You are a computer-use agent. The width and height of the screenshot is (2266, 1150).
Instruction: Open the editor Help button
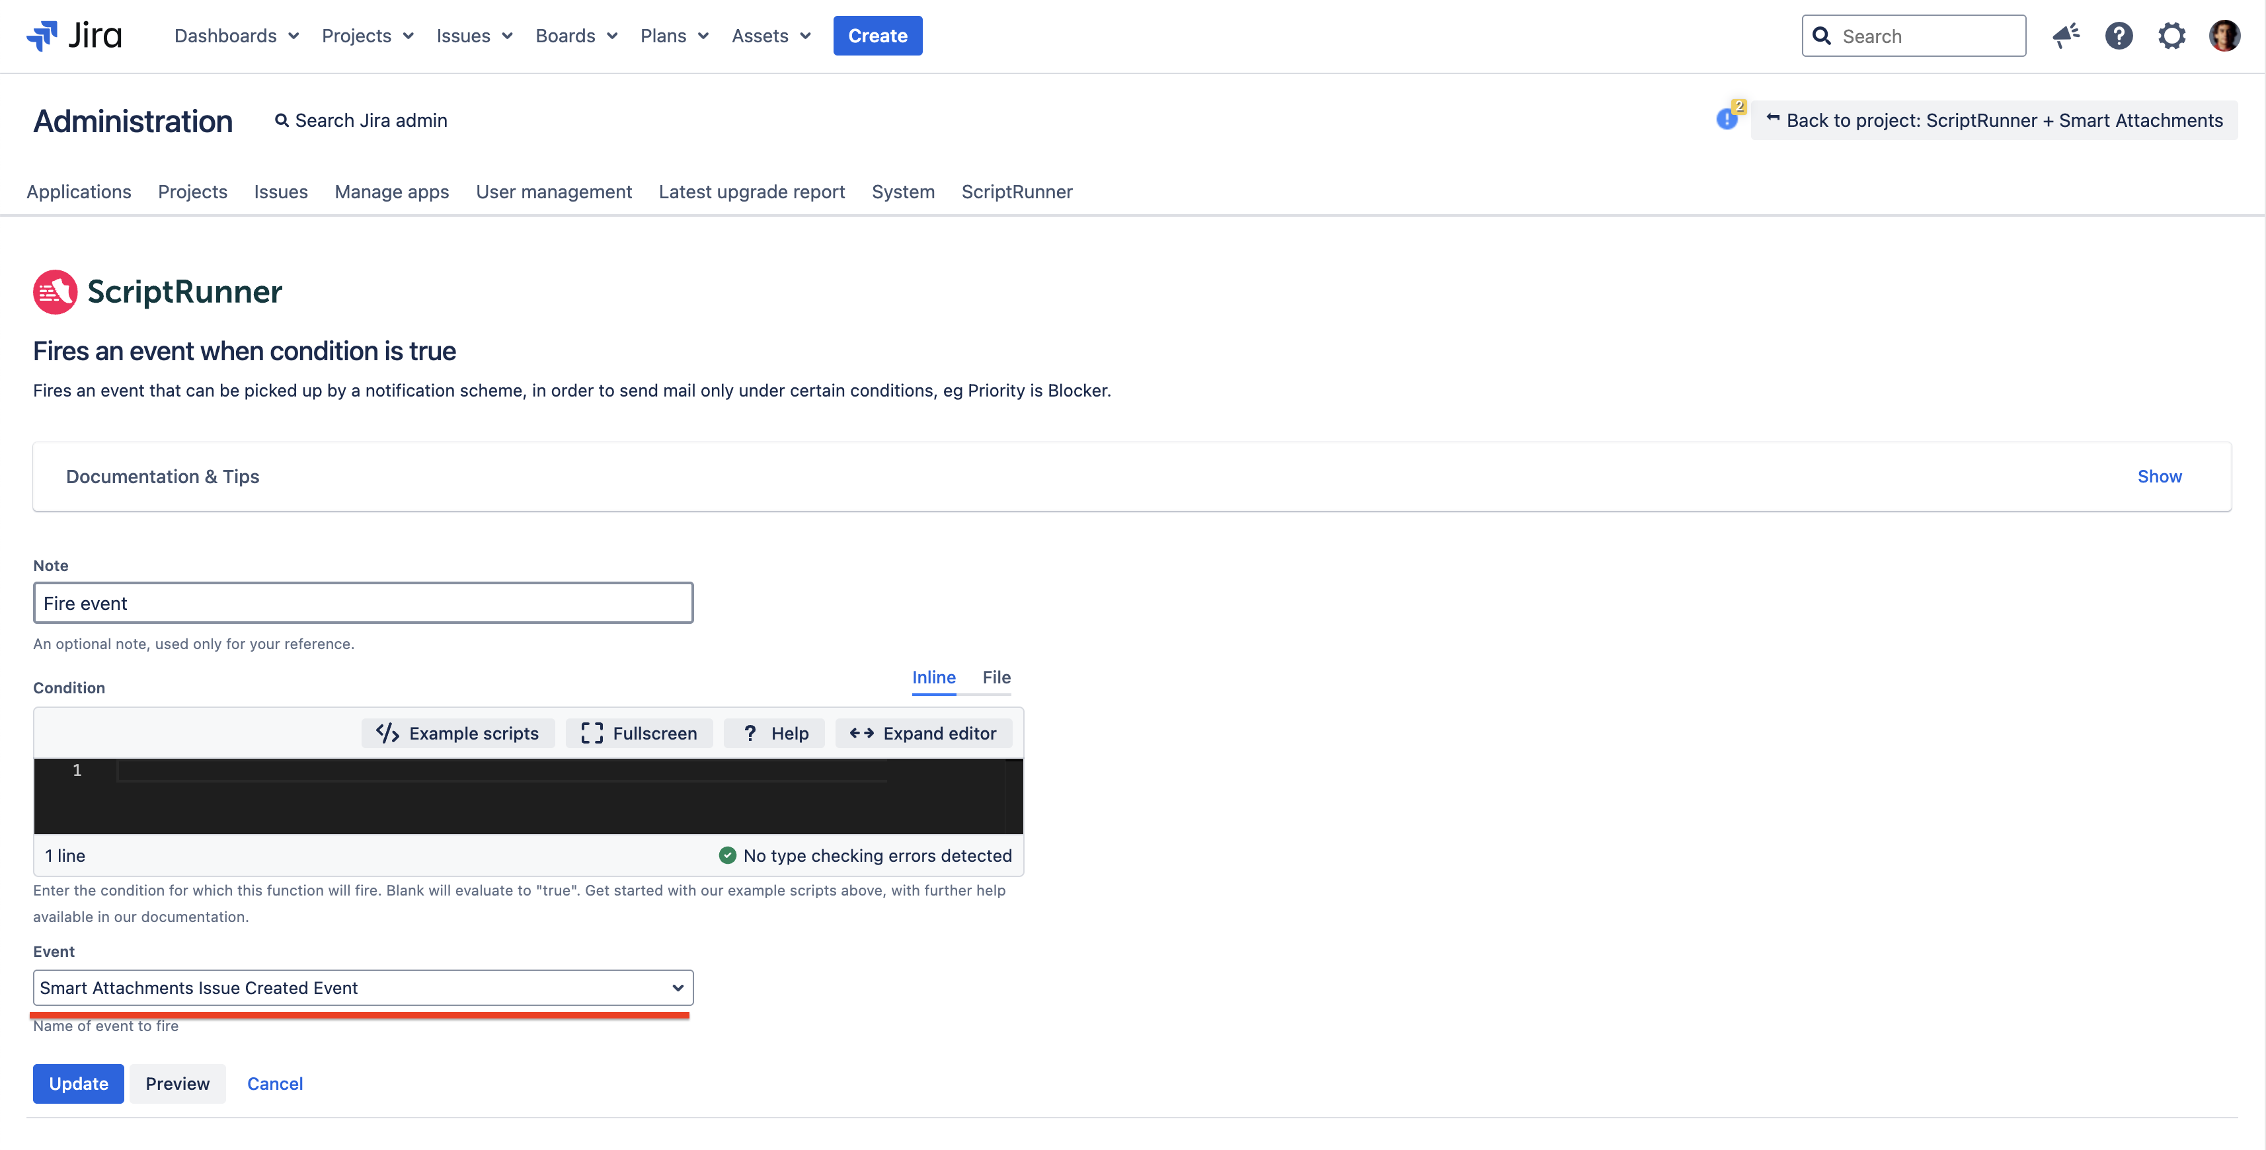[x=774, y=733]
